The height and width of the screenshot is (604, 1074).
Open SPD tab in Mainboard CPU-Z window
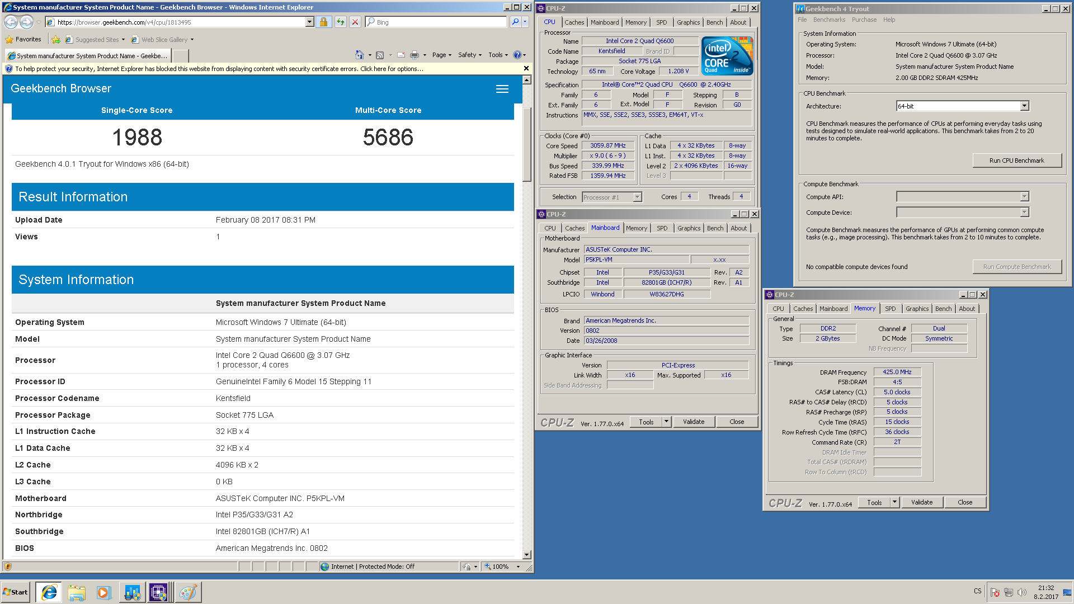click(662, 228)
